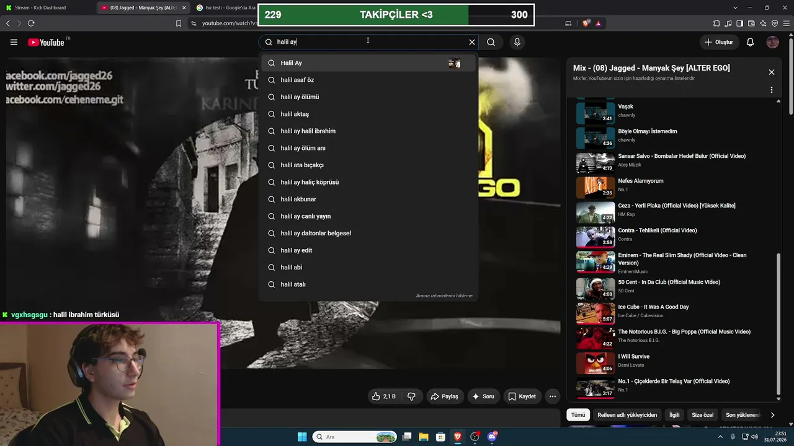Close the Jagged - Manyak Şey tab
This screenshot has width=794, height=446.
click(x=184, y=7)
